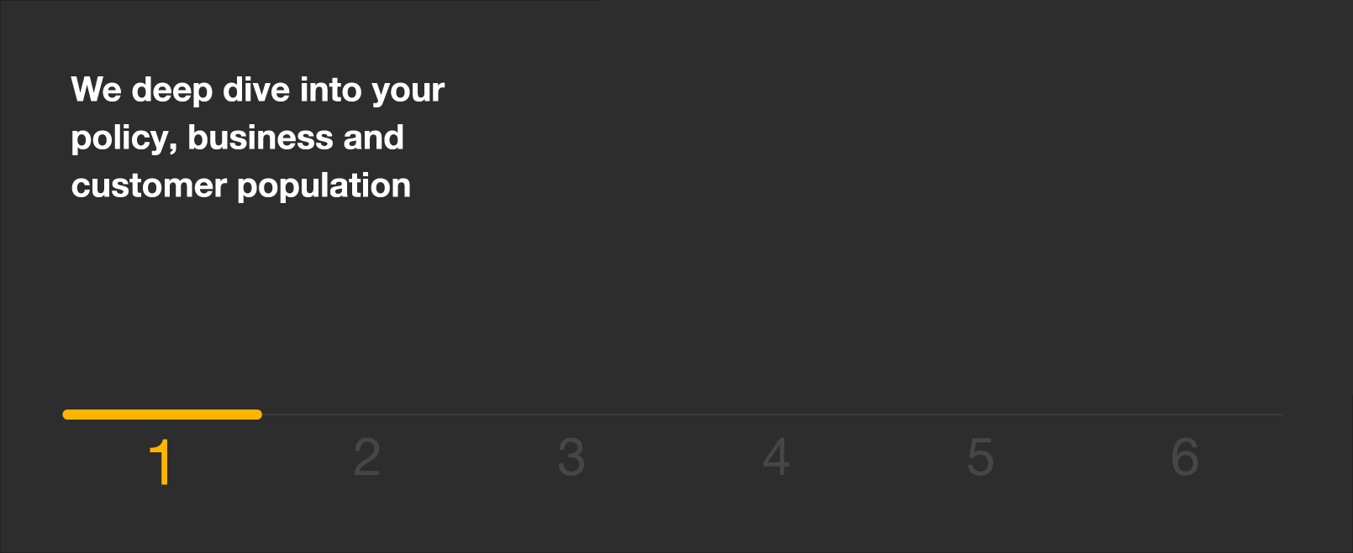Switch to step 5
Screen dimensions: 1353x553
click(980, 457)
